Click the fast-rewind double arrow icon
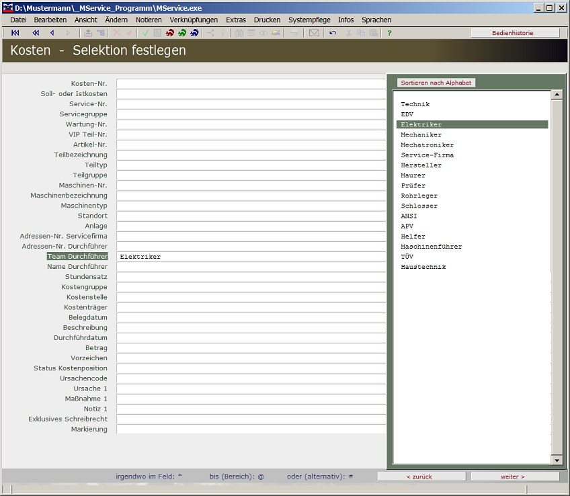This screenshot has width=570, height=496. [x=36, y=33]
